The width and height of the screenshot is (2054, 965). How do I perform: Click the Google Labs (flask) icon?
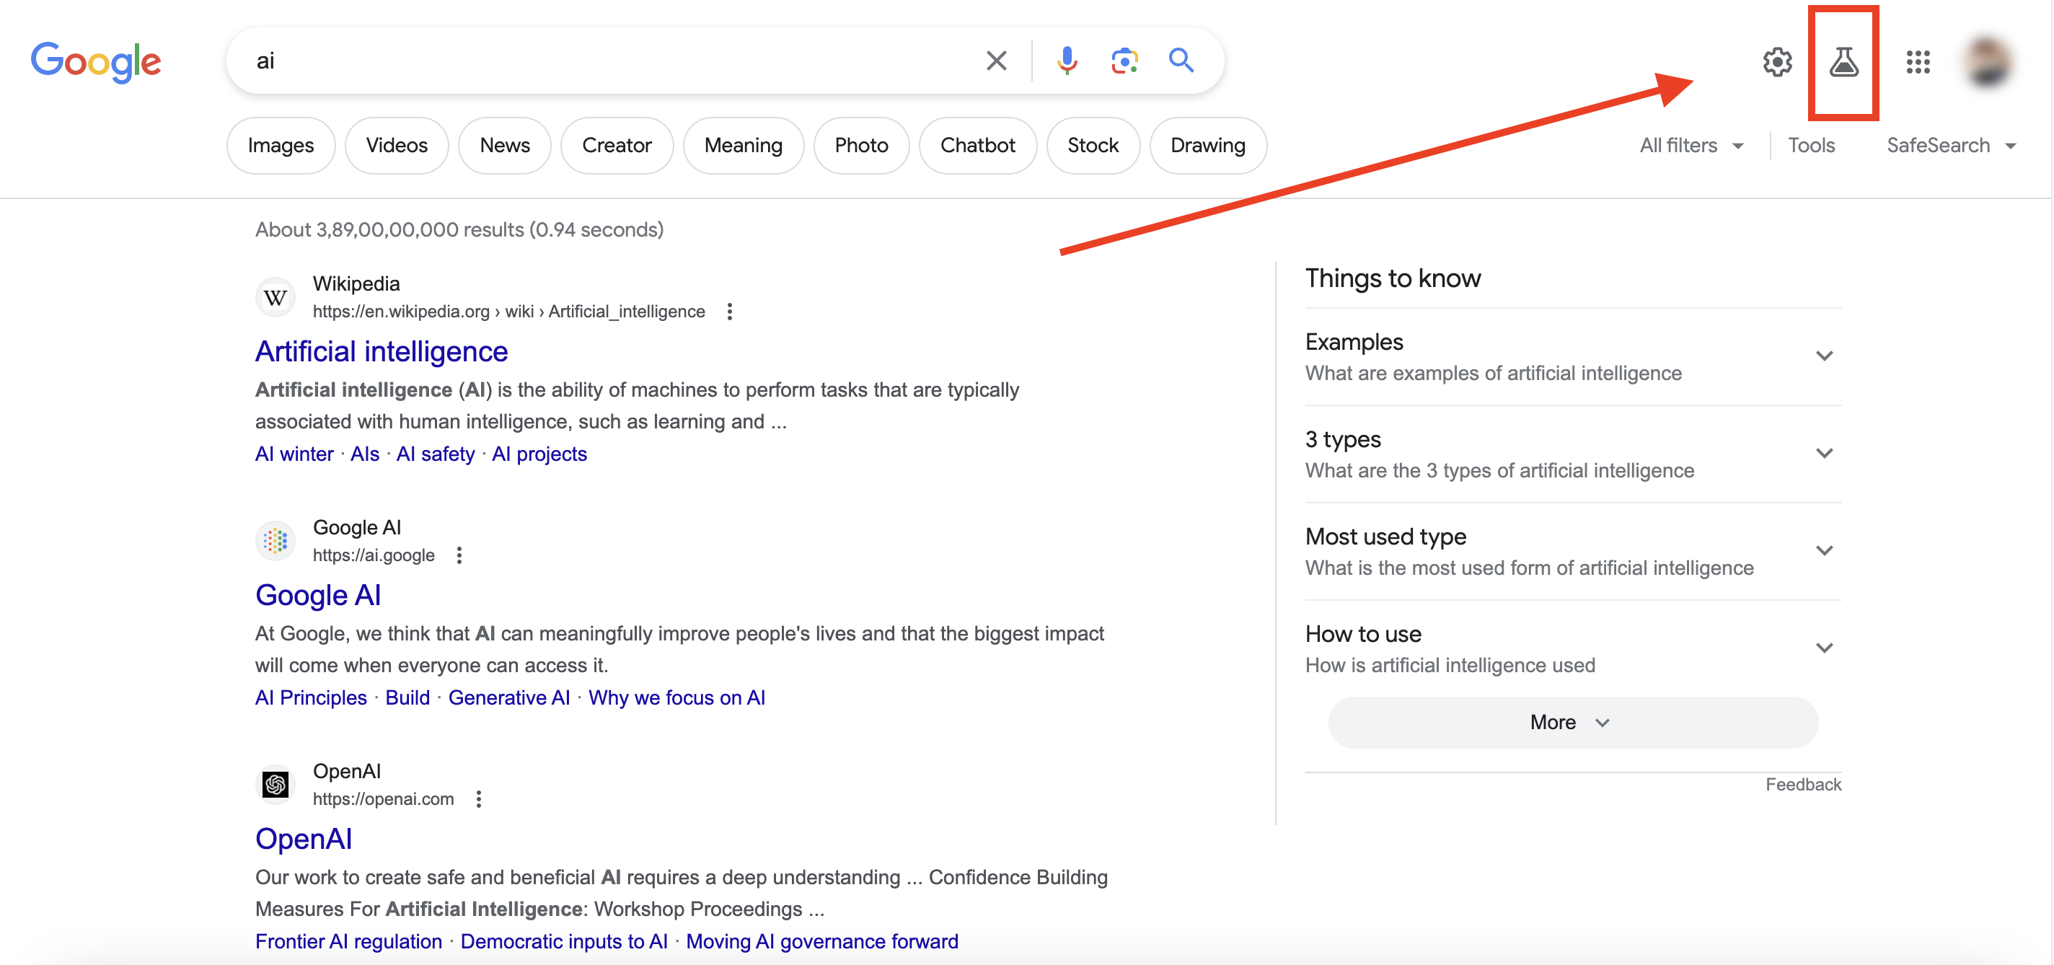point(1846,61)
